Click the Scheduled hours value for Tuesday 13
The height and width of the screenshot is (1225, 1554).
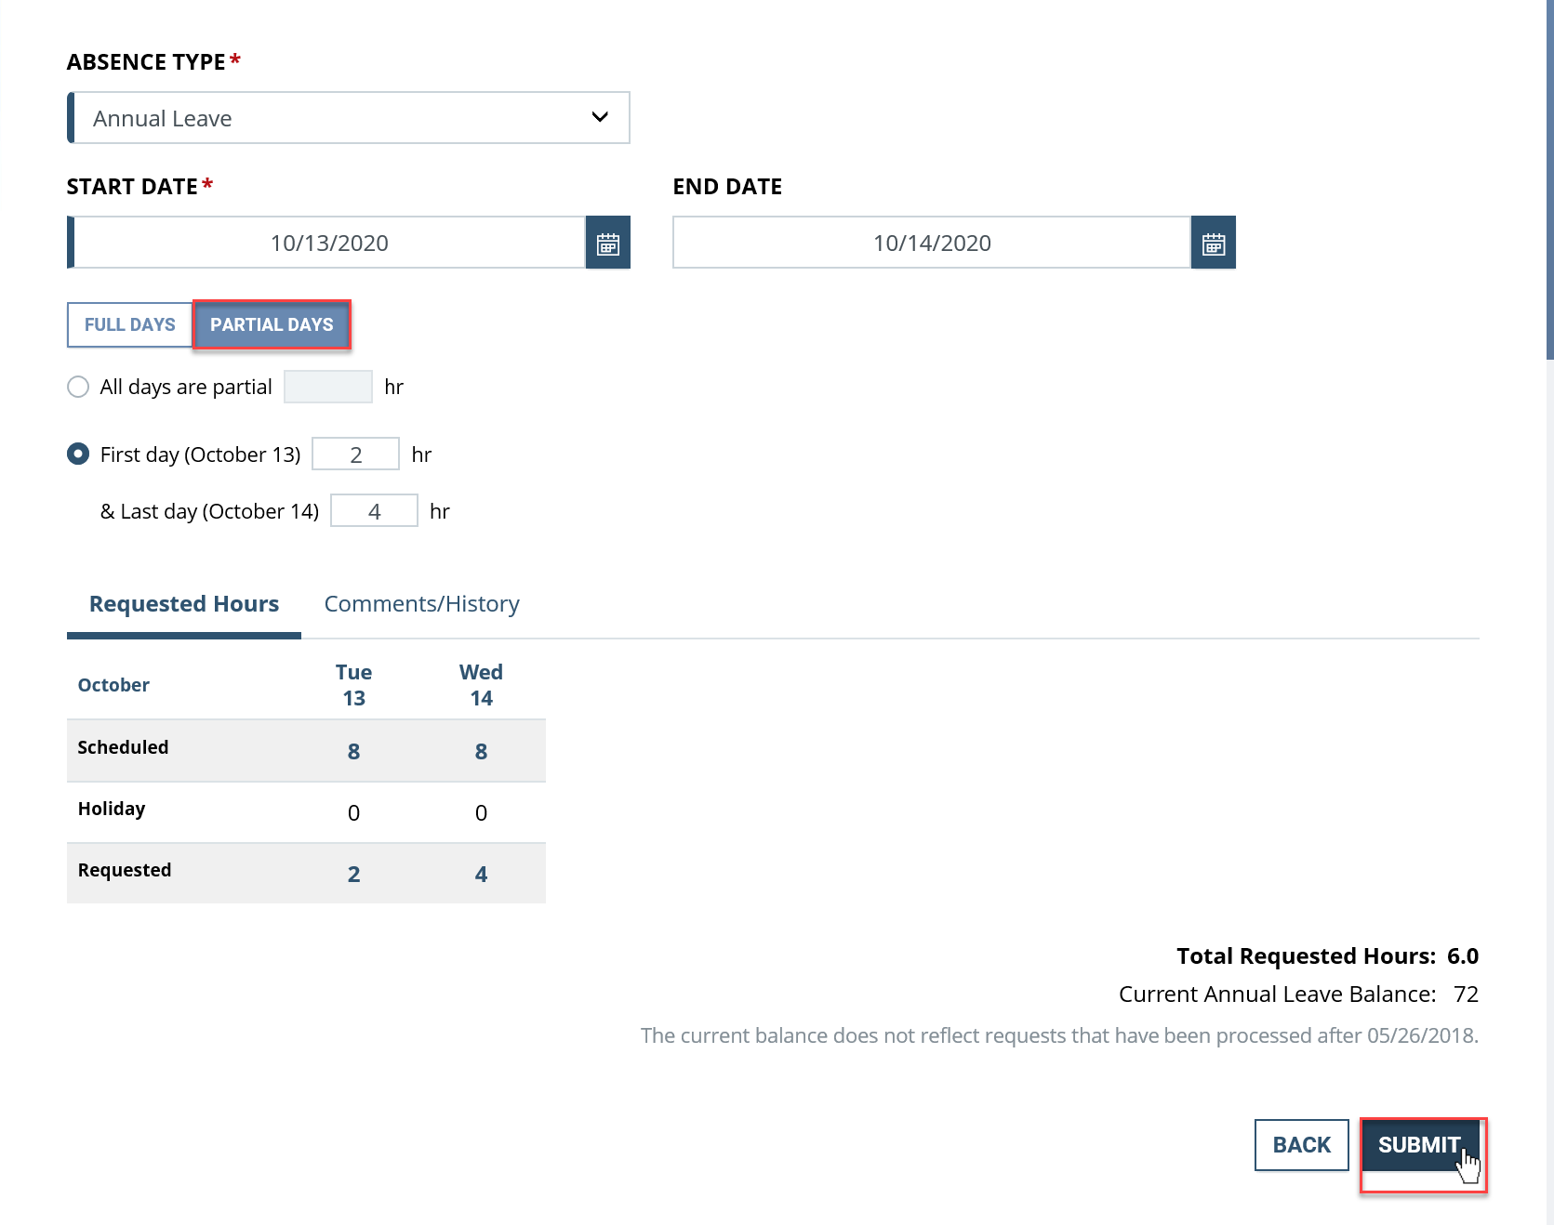tap(353, 750)
